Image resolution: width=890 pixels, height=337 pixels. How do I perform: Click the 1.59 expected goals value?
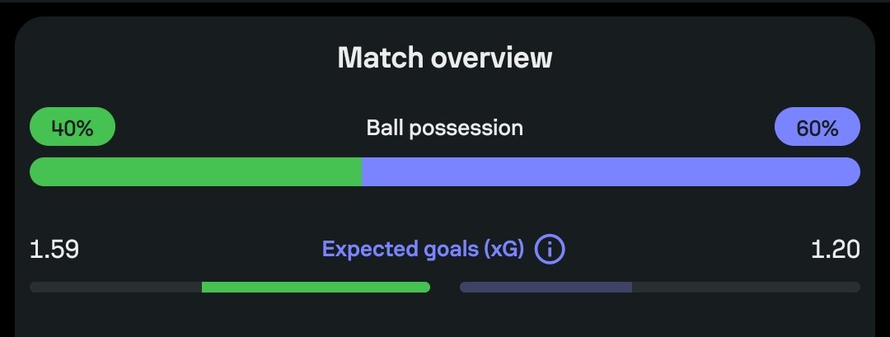point(54,249)
